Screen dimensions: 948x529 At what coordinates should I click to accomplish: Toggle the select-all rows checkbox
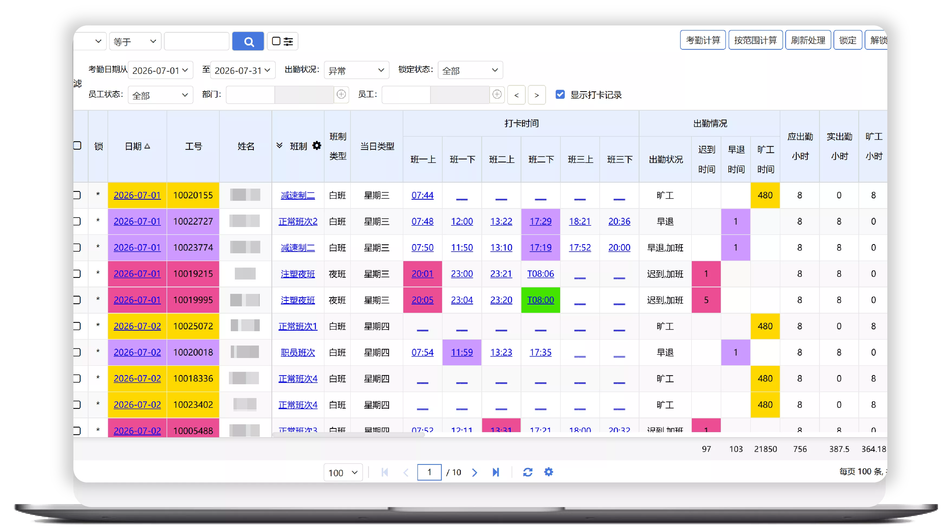pos(77,146)
